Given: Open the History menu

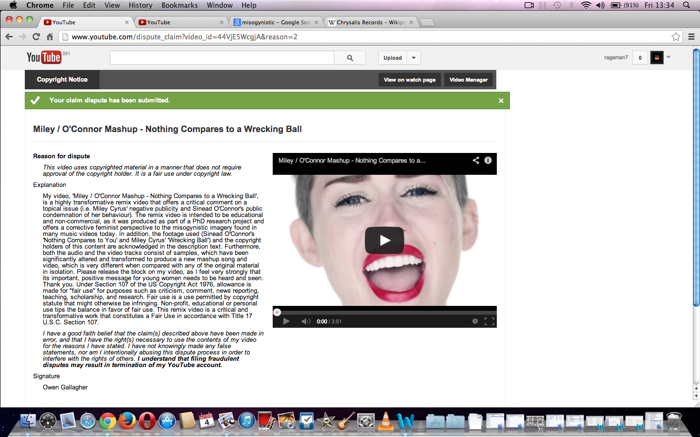Looking at the screenshot, I should click(x=140, y=5).
